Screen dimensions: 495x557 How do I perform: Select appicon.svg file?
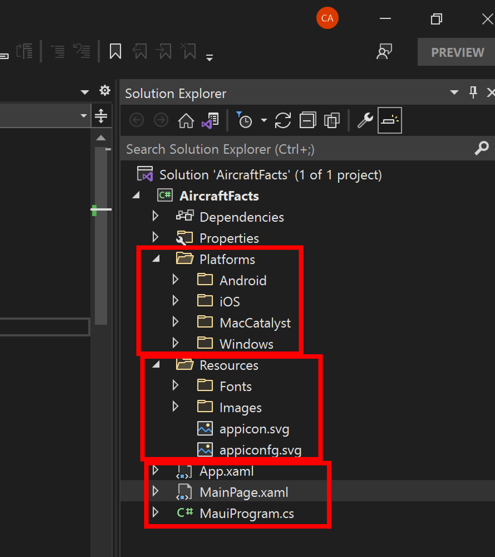click(x=254, y=429)
